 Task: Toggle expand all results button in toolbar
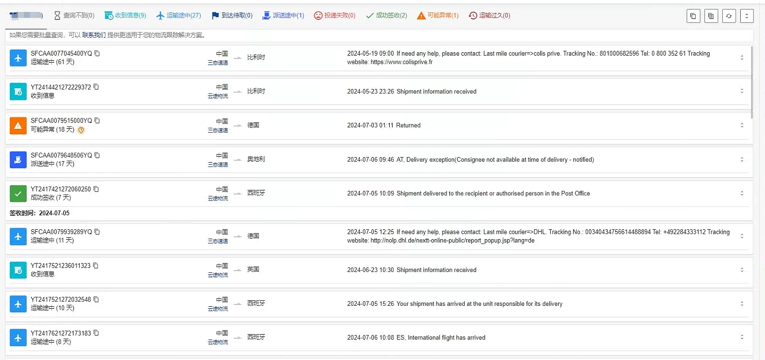click(x=747, y=16)
